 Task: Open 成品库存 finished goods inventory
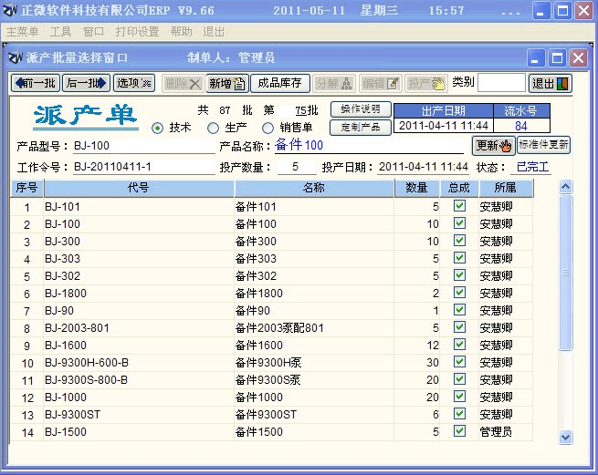point(279,83)
